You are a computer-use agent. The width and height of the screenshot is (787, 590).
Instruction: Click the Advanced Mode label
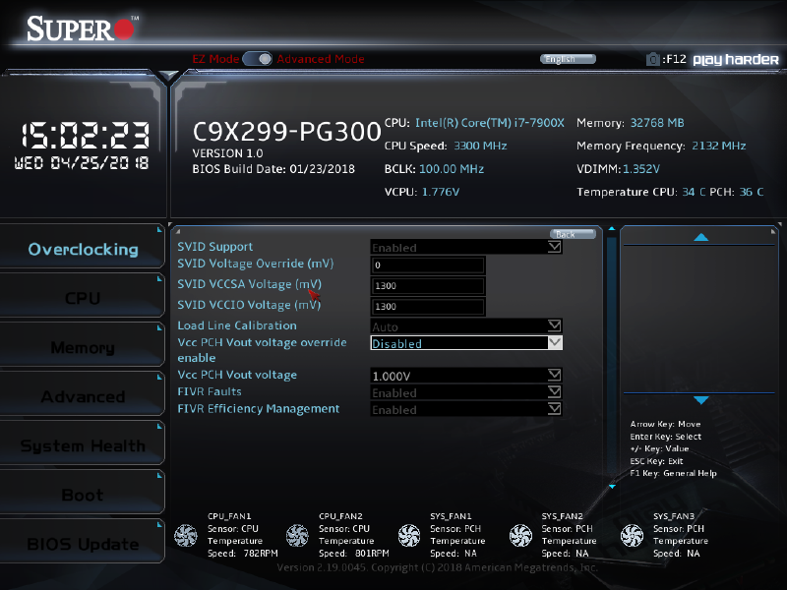pyautogui.click(x=321, y=59)
